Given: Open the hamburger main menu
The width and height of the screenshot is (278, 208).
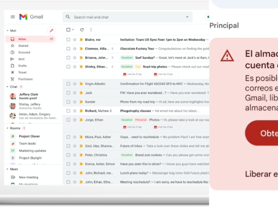Looking at the screenshot, I should tap(12, 17).
